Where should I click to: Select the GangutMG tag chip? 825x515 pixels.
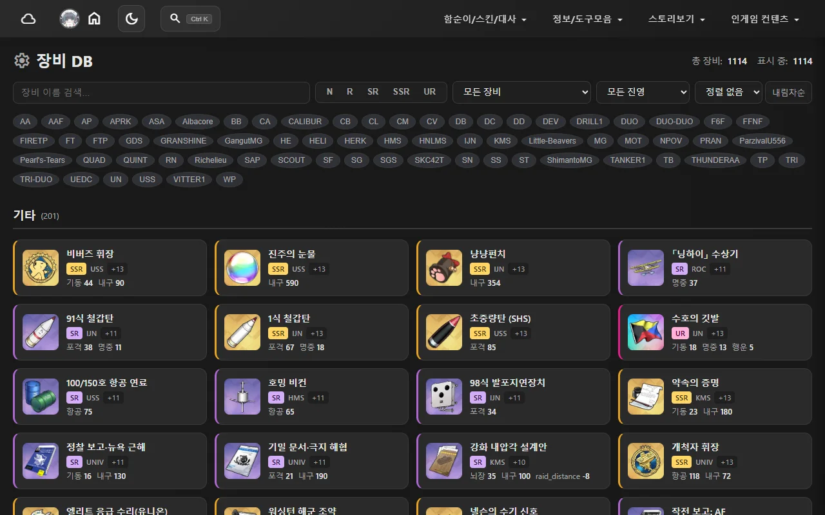(244, 141)
